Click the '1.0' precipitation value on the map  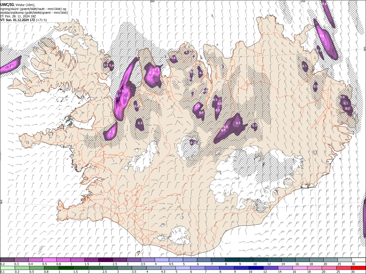pos(112,132)
